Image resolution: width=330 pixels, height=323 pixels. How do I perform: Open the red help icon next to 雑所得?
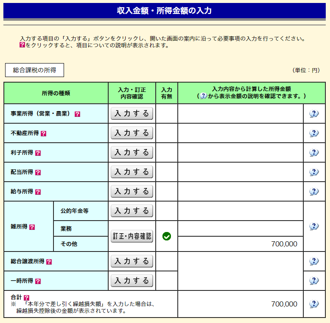point(32,227)
